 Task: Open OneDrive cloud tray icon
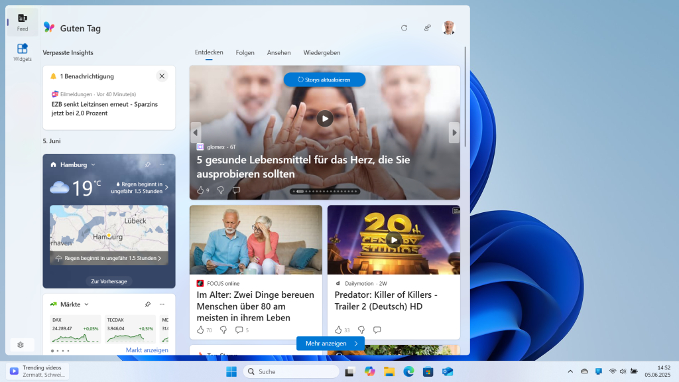[584, 371]
